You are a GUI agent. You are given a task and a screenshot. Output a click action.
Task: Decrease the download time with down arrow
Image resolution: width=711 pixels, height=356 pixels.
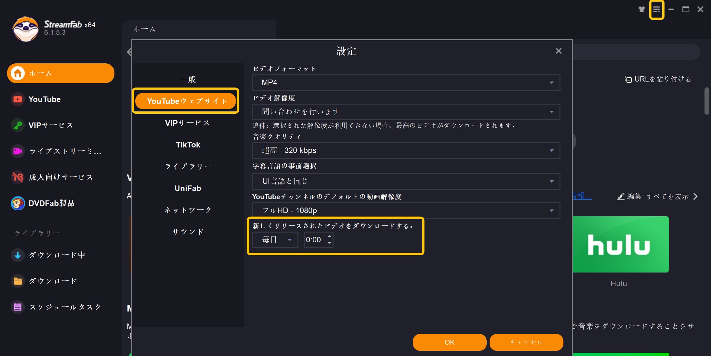329,243
